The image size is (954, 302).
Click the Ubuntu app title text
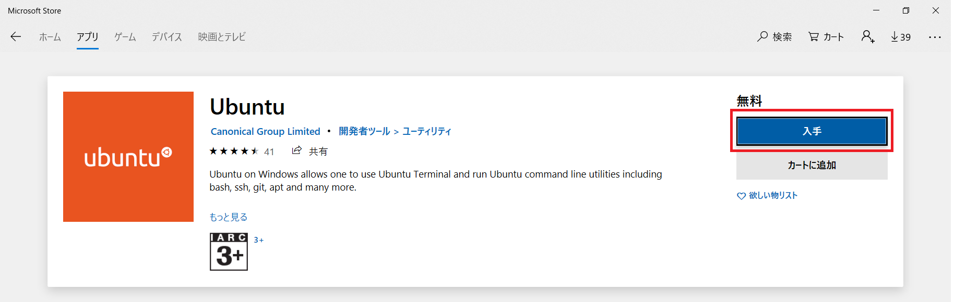point(247,107)
